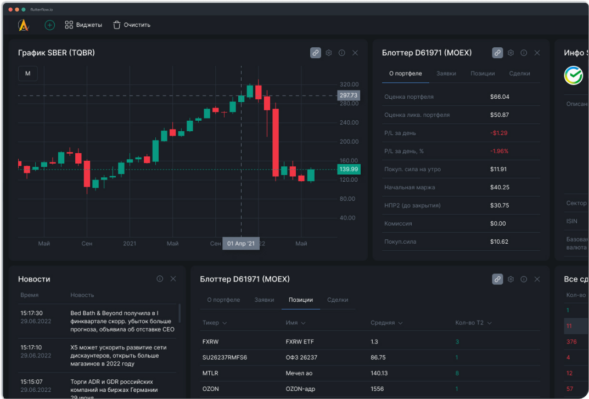Open the M timeframe selector on chart

coord(28,74)
